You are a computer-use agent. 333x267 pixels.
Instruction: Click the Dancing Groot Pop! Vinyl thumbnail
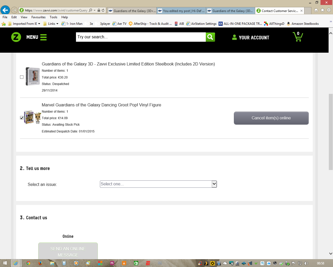pyautogui.click(x=33, y=117)
